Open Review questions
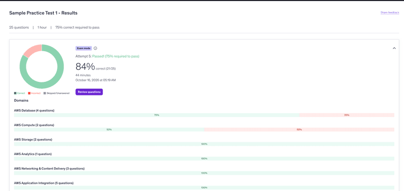The height and width of the screenshot is (191, 404). pyautogui.click(x=89, y=92)
